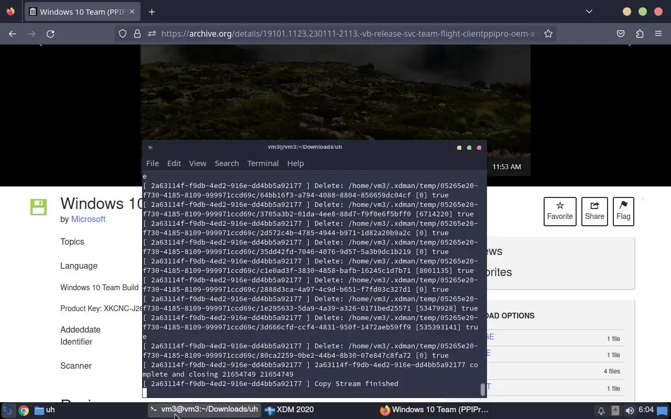Open the taskbar application menu launcher

(x=8, y=410)
